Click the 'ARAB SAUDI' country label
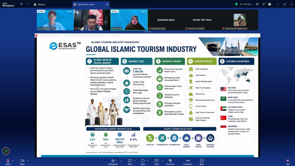 pos(233,98)
